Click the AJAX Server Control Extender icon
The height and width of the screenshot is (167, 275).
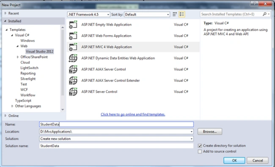(73, 81)
